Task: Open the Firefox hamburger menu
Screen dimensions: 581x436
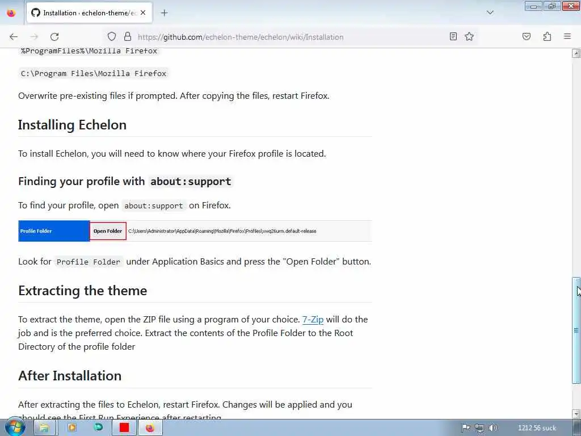Action: pos(567,36)
